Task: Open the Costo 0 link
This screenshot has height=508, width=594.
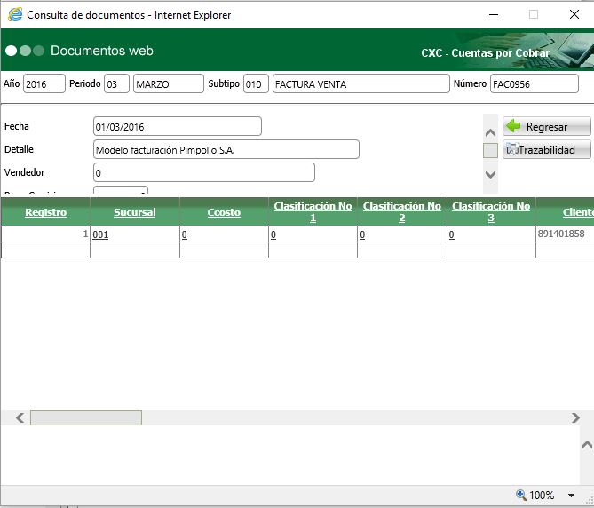Action: click(x=184, y=234)
